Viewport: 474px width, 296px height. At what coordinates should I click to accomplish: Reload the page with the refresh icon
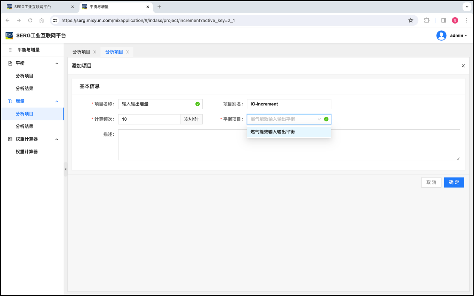point(30,21)
